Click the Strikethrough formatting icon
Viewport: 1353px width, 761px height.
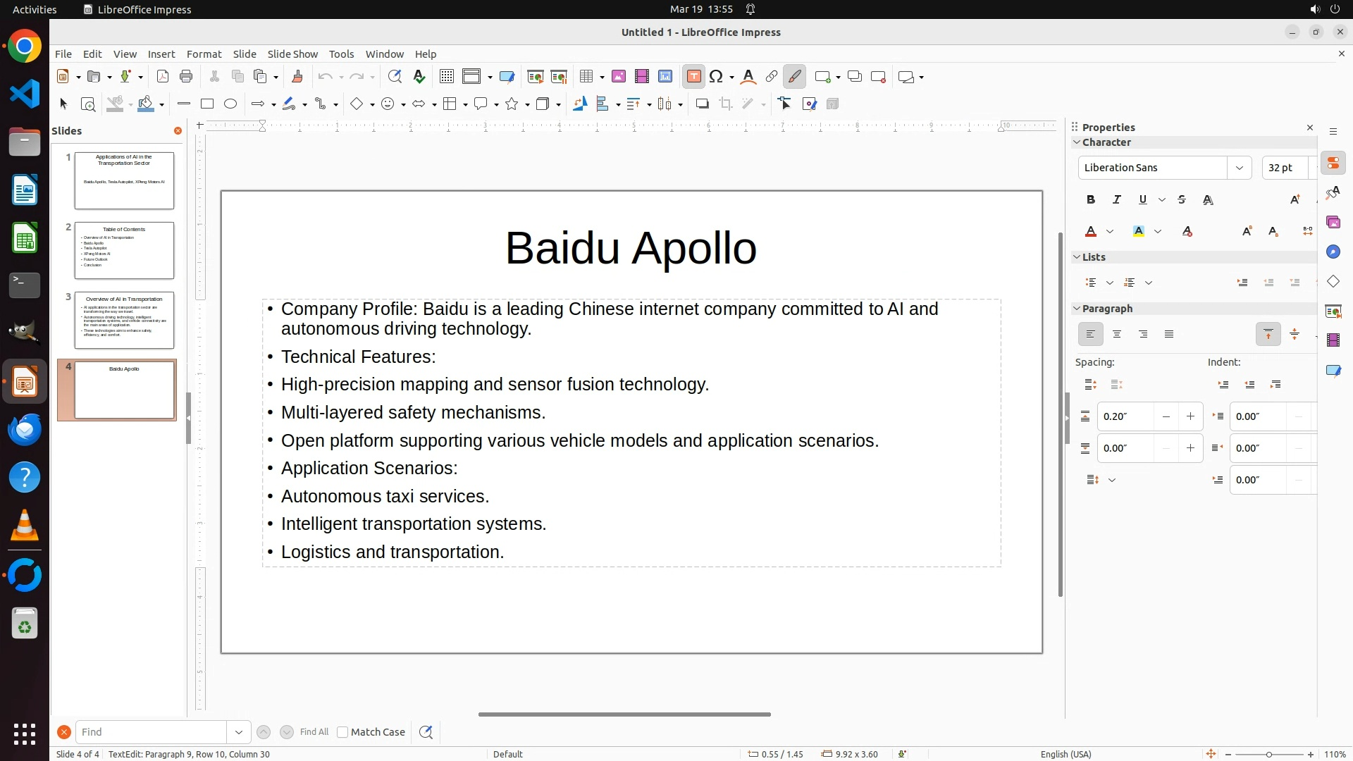tap(1182, 200)
